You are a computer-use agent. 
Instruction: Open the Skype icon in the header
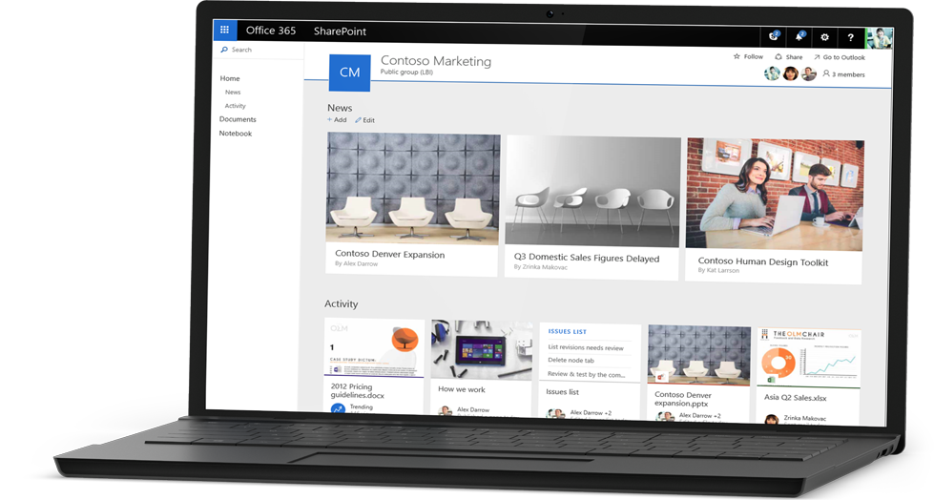[x=773, y=36]
